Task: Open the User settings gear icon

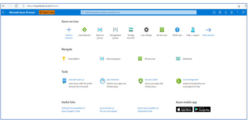Action: point(146,30)
